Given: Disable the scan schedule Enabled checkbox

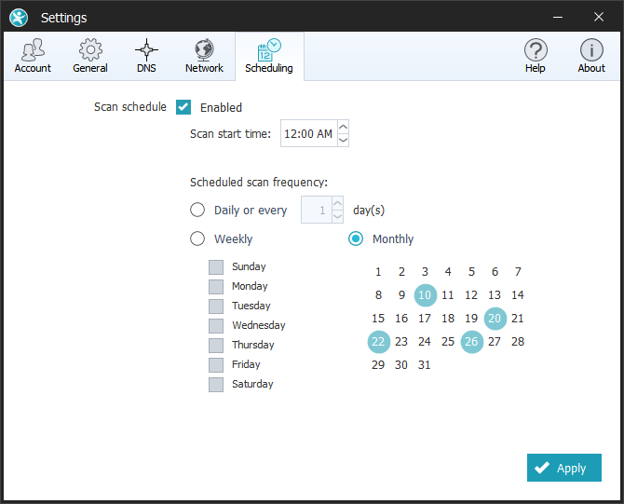Looking at the screenshot, I should (183, 107).
